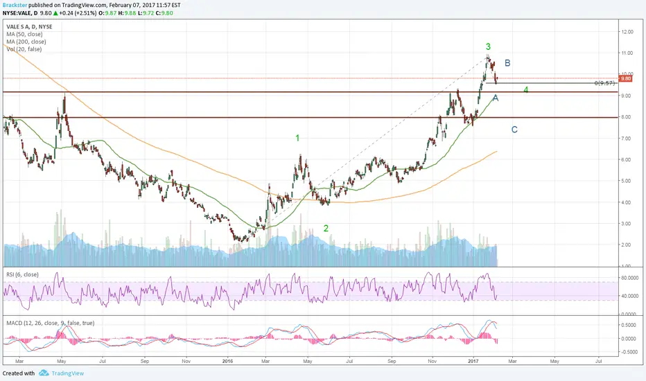Click the blue correction label B
The image size is (646, 381).
click(507, 63)
